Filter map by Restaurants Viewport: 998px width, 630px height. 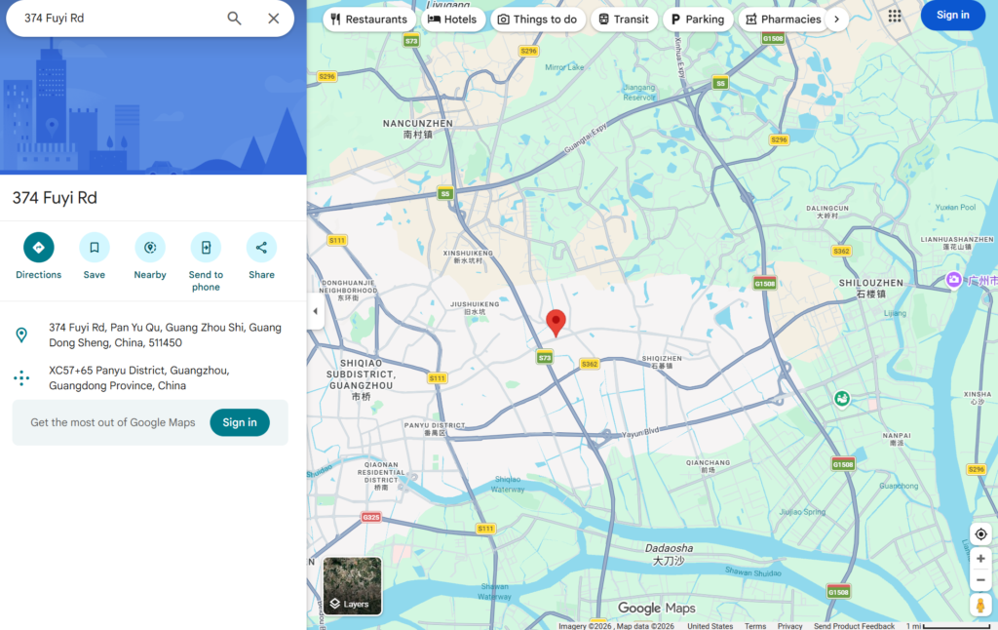[369, 20]
